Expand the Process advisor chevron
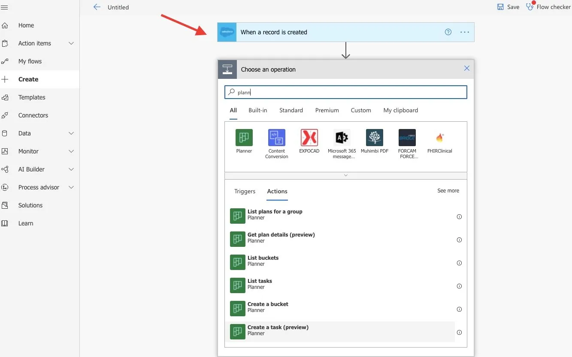The height and width of the screenshot is (357, 572). (71, 187)
